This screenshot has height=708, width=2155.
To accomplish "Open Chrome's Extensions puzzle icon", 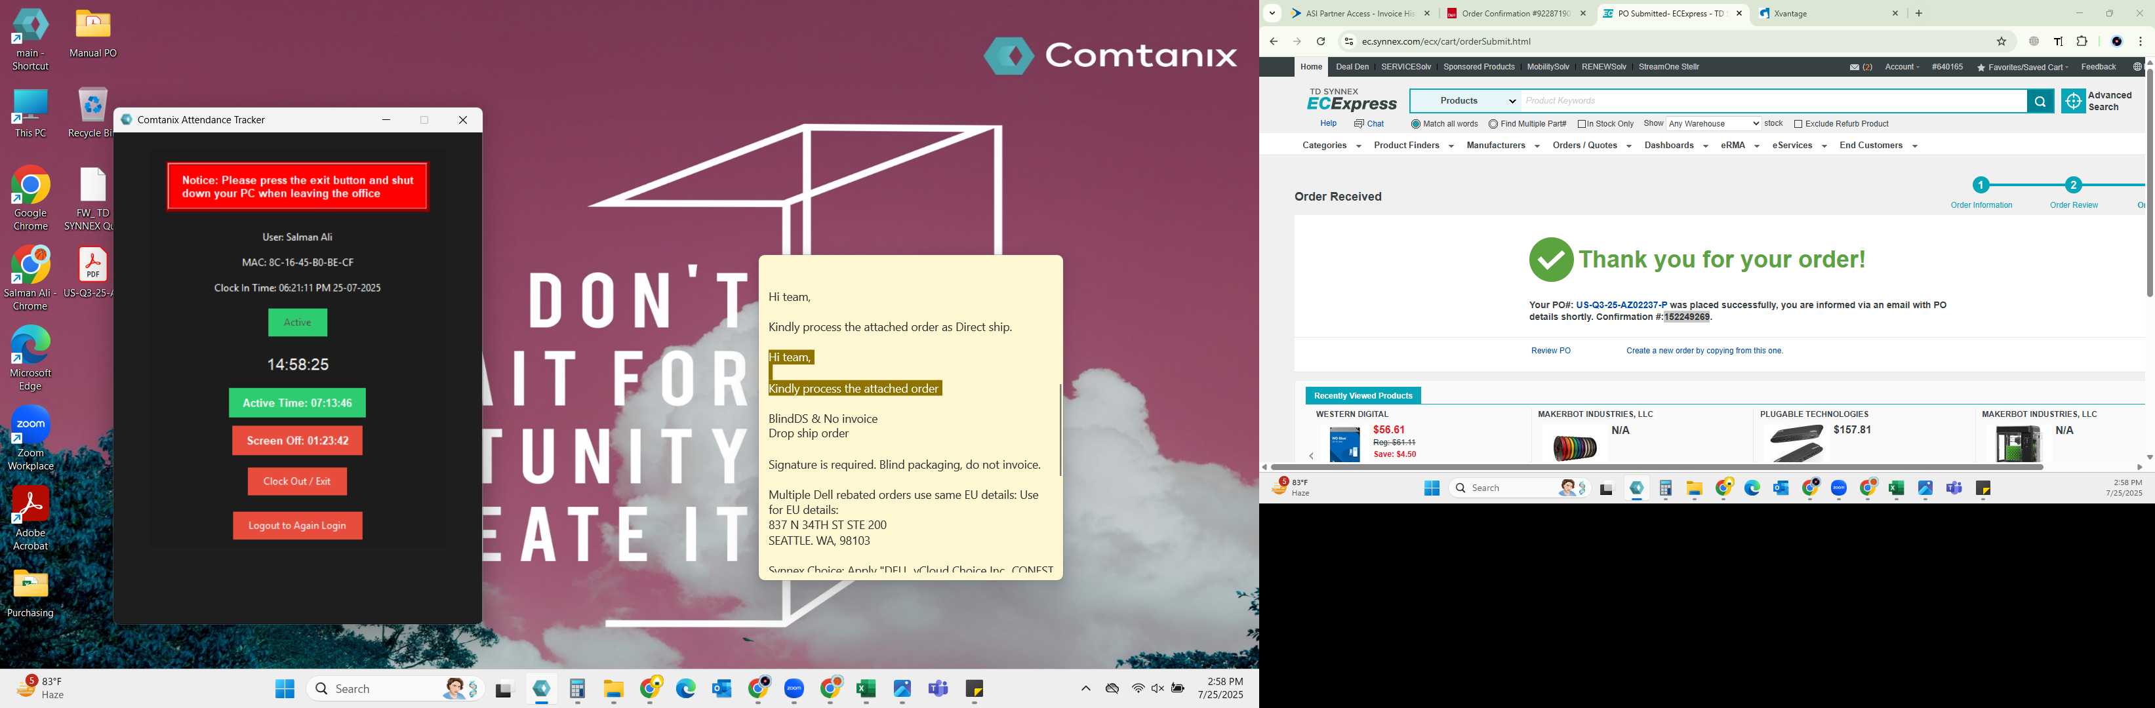I will (x=2082, y=41).
